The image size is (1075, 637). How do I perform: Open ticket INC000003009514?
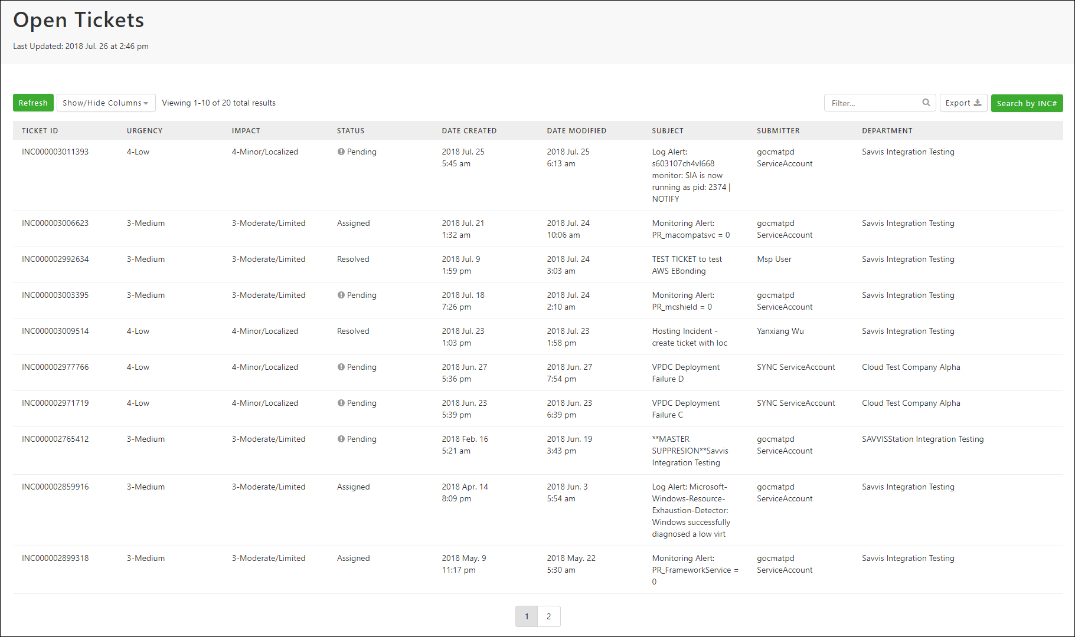coord(55,331)
